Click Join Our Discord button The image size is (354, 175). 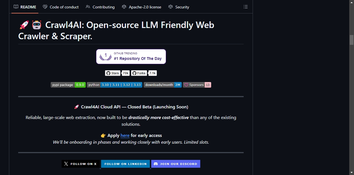click(x=176, y=164)
